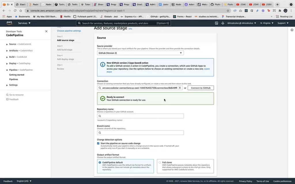
Task: Open the Source provider dropdown
Action: 140,53
